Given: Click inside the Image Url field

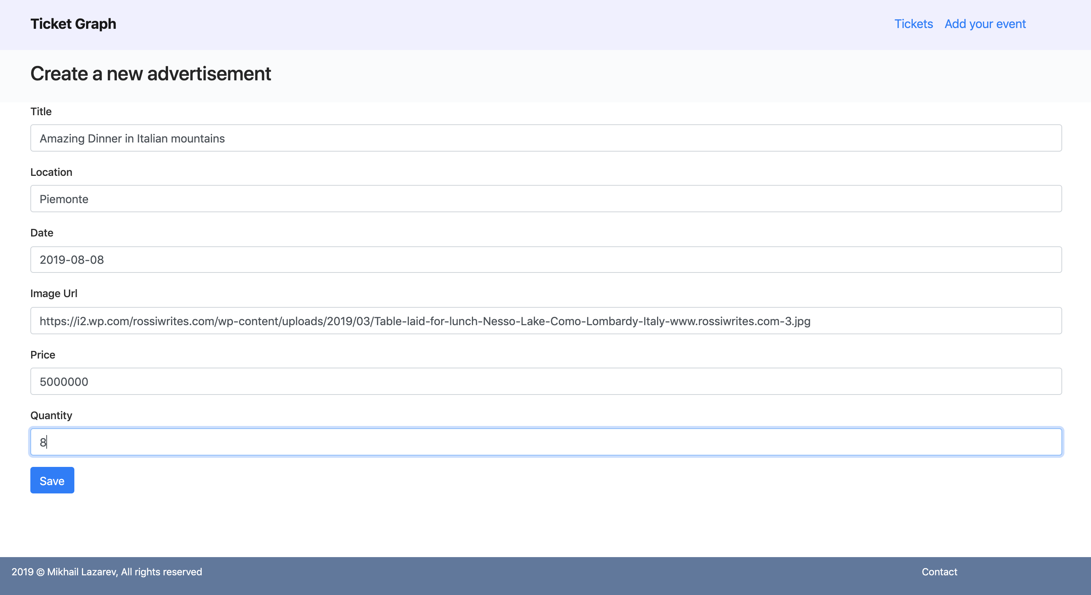Looking at the screenshot, I should tap(545, 321).
